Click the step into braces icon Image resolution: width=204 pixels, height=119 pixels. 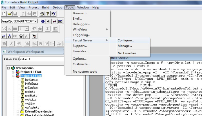tap(40, 44)
